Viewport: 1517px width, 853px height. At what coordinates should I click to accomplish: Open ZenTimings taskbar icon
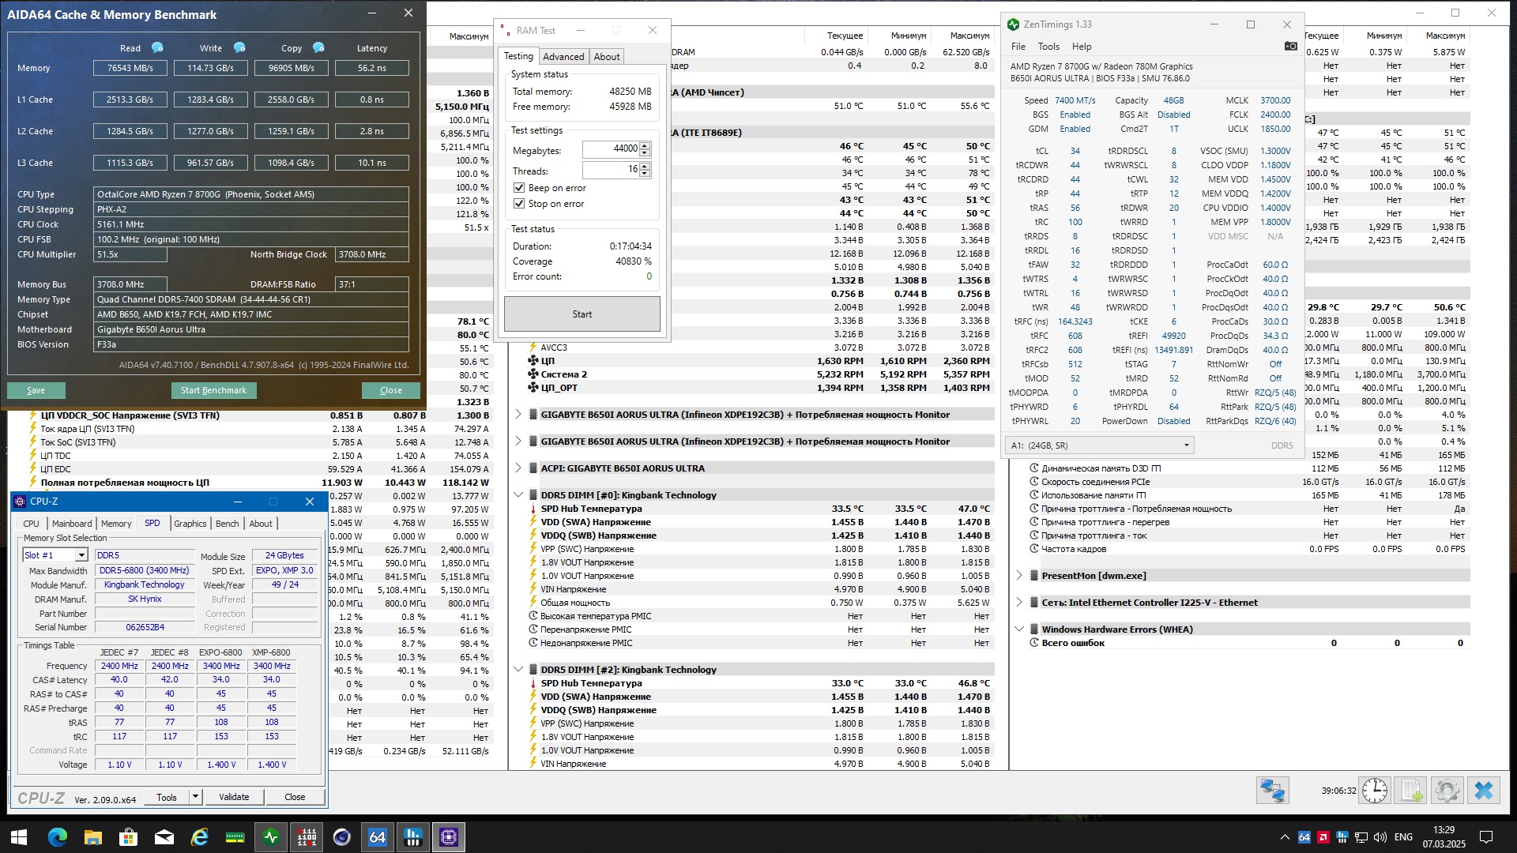271,837
